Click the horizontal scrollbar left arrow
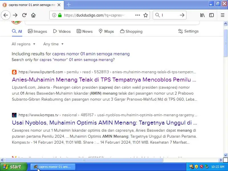 (2, 160)
